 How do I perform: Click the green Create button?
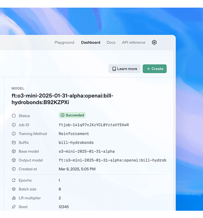click(155, 69)
